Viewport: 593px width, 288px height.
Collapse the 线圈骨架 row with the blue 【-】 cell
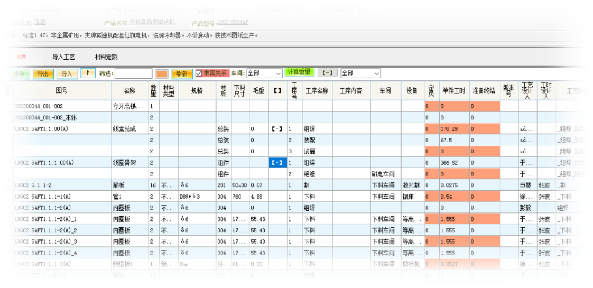(x=277, y=163)
